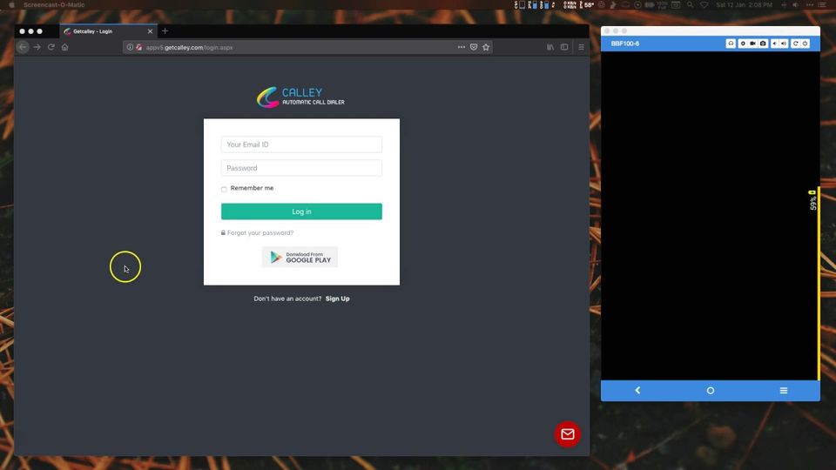This screenshot has height=470, width=836.
Task: Open a new tab with plus button
Action: pos(165,31)
